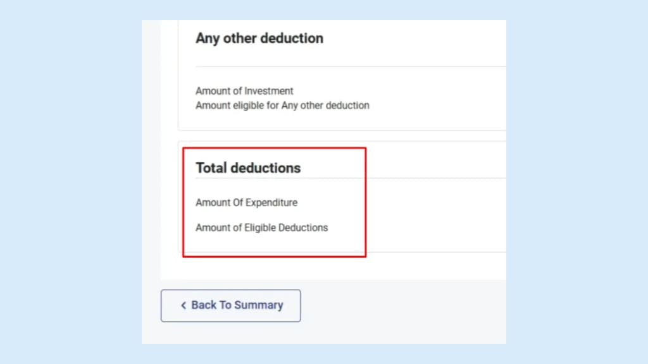Click the value area beside Amount eligible for Any other deduction
648x364 pixels.
click(x=443, y=106)
